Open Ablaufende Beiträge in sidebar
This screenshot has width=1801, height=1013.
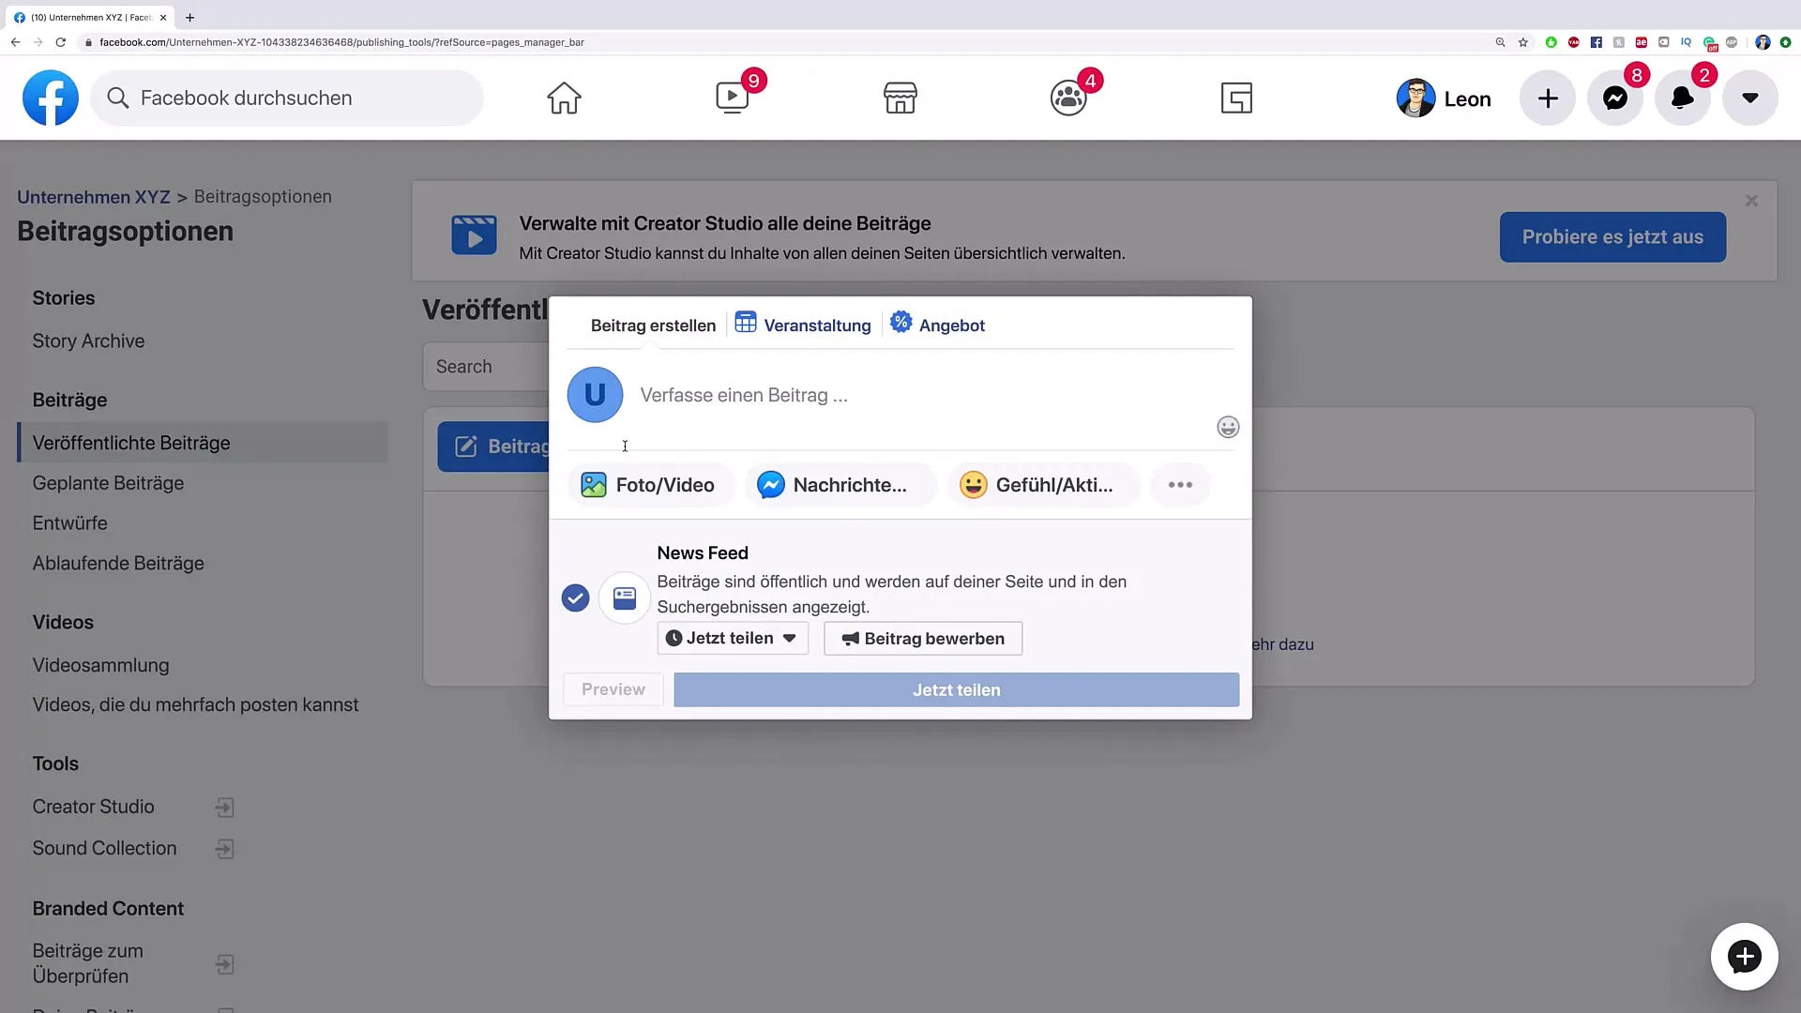pyautogui.click(x=118, y=564)
